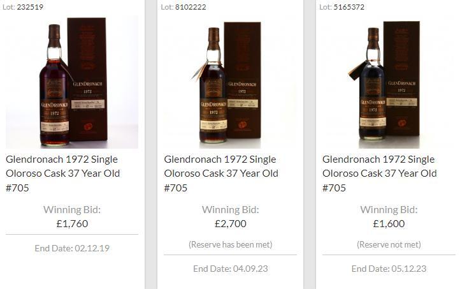
Task: Click the 'Reserve has been met' note
Action: coord(231,244)
